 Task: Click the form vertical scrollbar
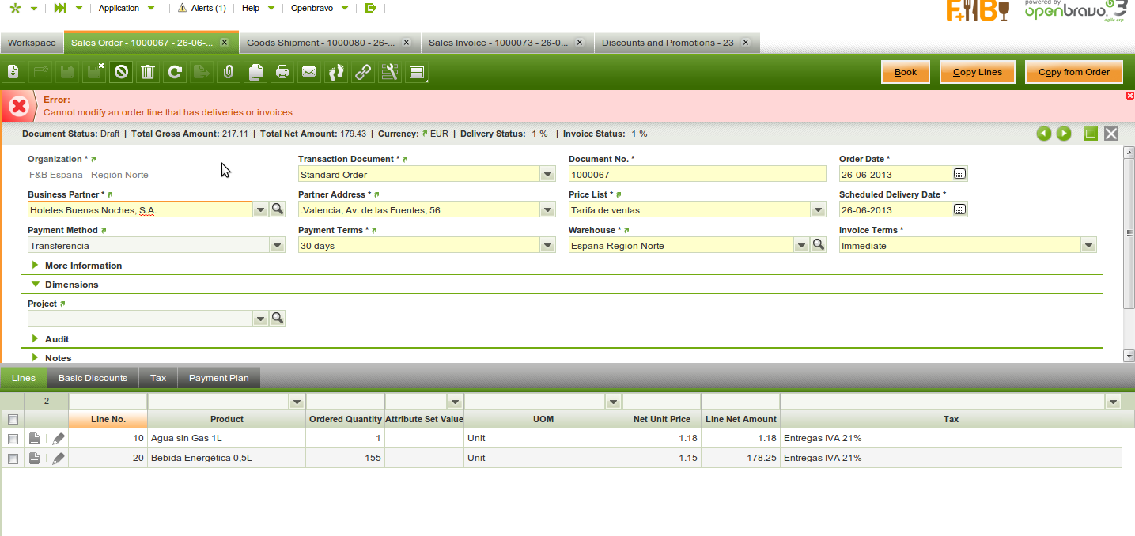click(1129, 233)
